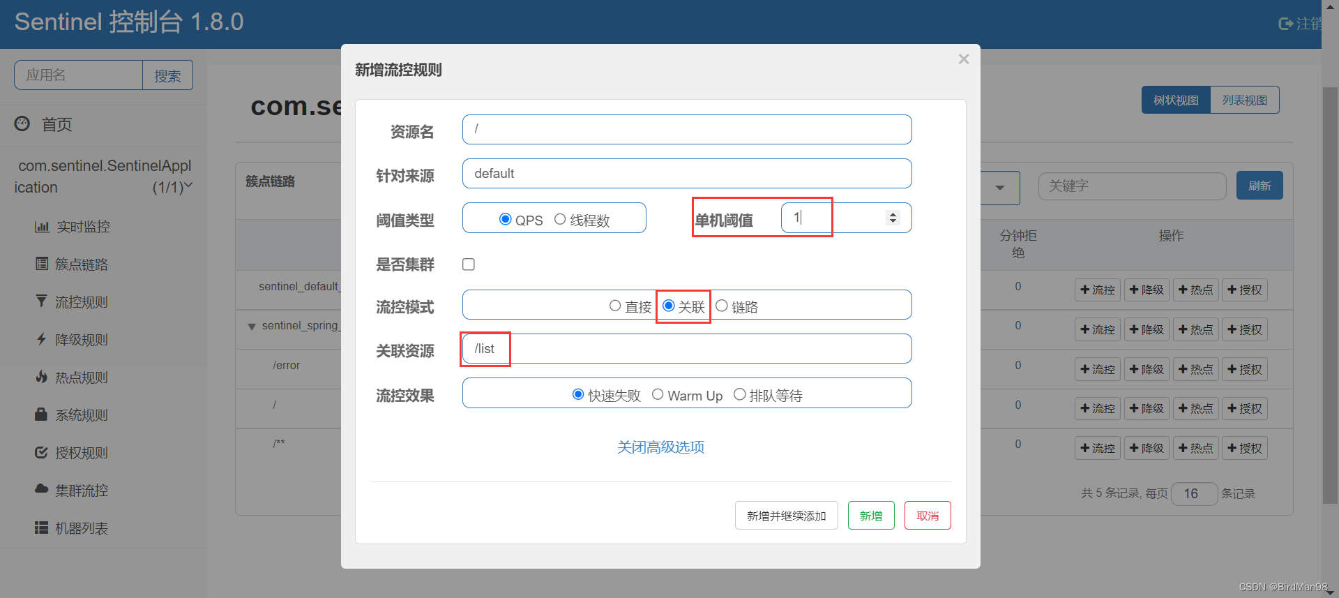Click +授权 in the /error row

(x=1245, y=369)
